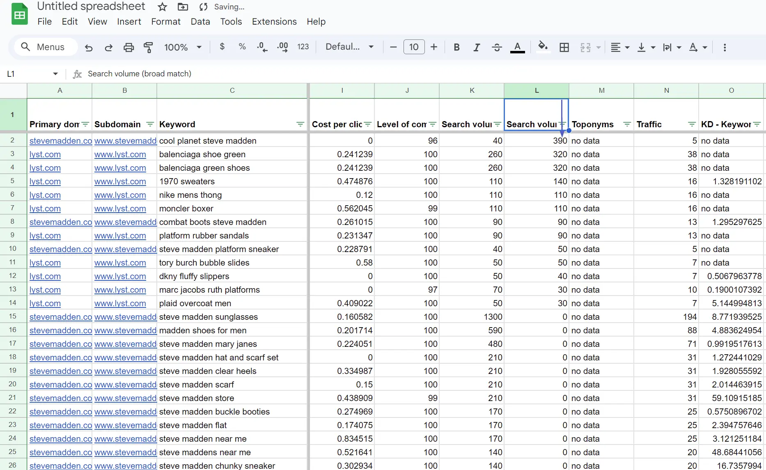Open stevemadden.co link in row 2
The height and width of the screenshot is (470, 766).
[x=61, y=141]
